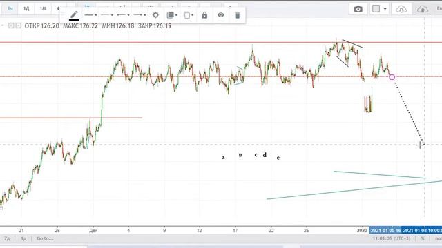Select text label 'c' on chart
The height and width of the screenshot is (248, 442).
(x=256, y=154)
